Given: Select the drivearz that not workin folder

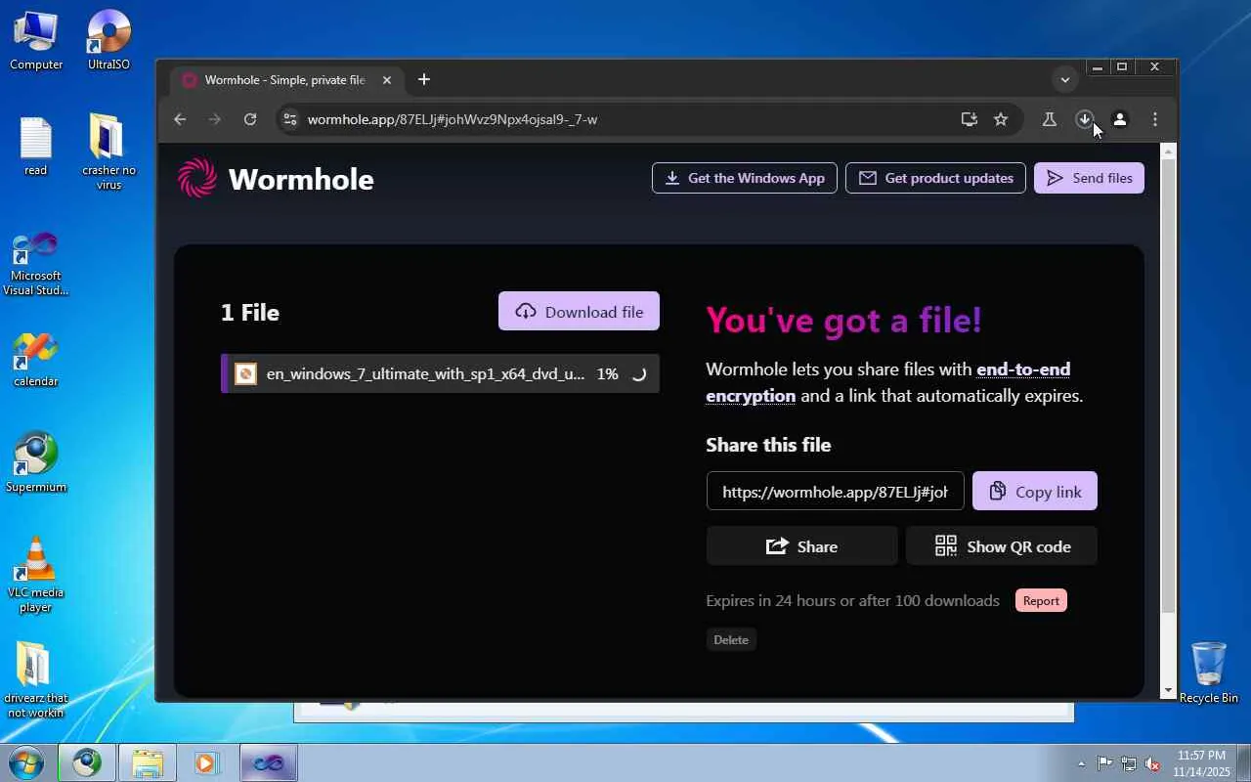Looking at the screenshot, I should coord(36,680).
